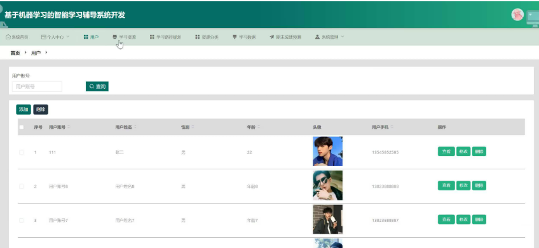The image size is (539, 248).
Task: Open the profile avatar at top right
Action: coord(517,15)
